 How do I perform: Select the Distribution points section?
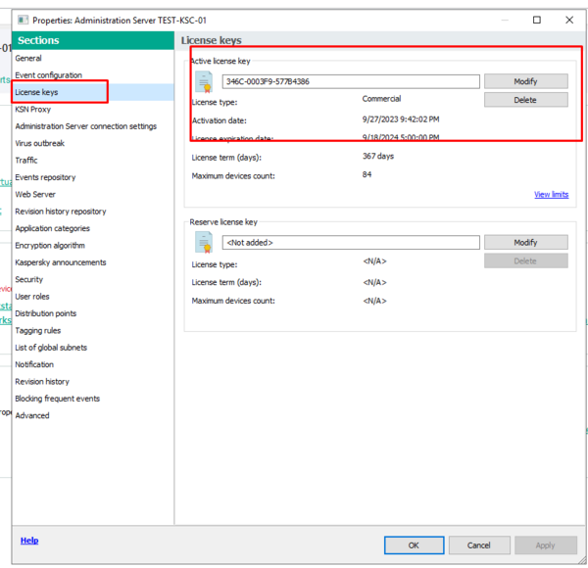[45, 313]
